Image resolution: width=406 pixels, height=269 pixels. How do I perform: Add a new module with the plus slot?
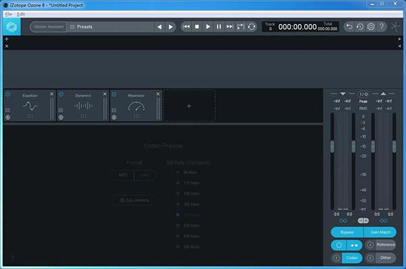pos(189,106)
